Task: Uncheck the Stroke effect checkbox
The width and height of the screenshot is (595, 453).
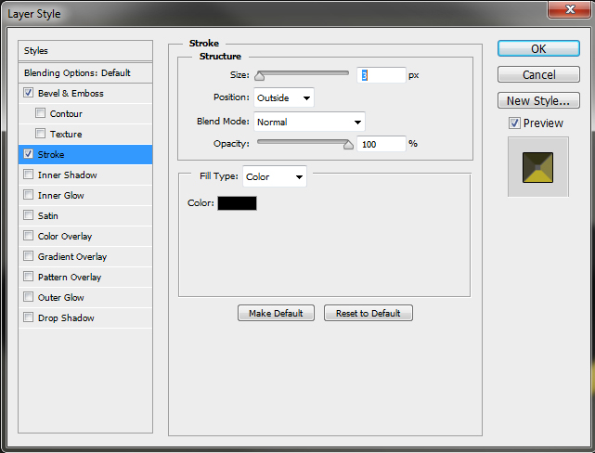Action: [29, 154]
